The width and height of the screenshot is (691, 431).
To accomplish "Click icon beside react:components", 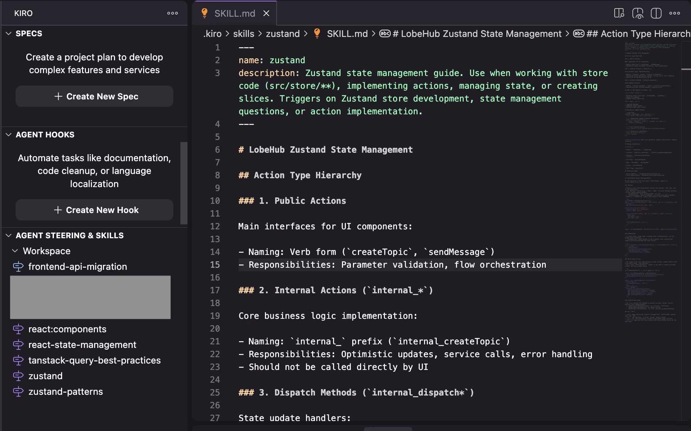I will [x=18, y=329].
